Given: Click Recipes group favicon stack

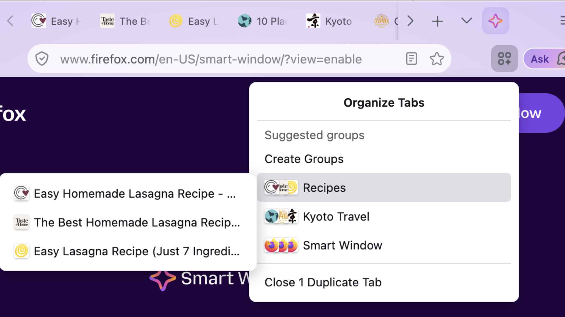Looking at the screenshot, I should [281, 188].
